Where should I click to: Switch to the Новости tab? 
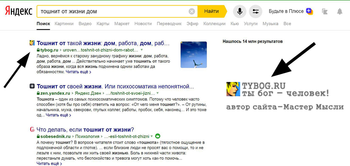(143, 24)
